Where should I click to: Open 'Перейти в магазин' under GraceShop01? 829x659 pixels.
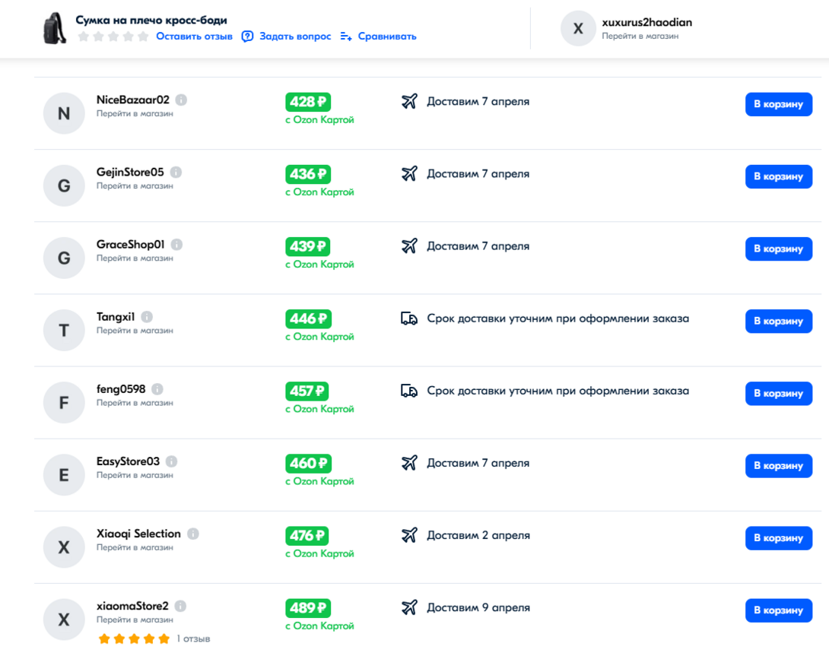135,258
